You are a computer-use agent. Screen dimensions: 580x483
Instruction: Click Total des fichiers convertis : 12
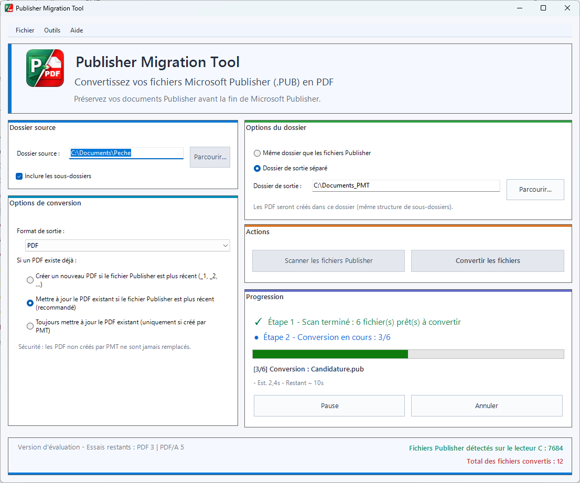(x=514, y=461)
